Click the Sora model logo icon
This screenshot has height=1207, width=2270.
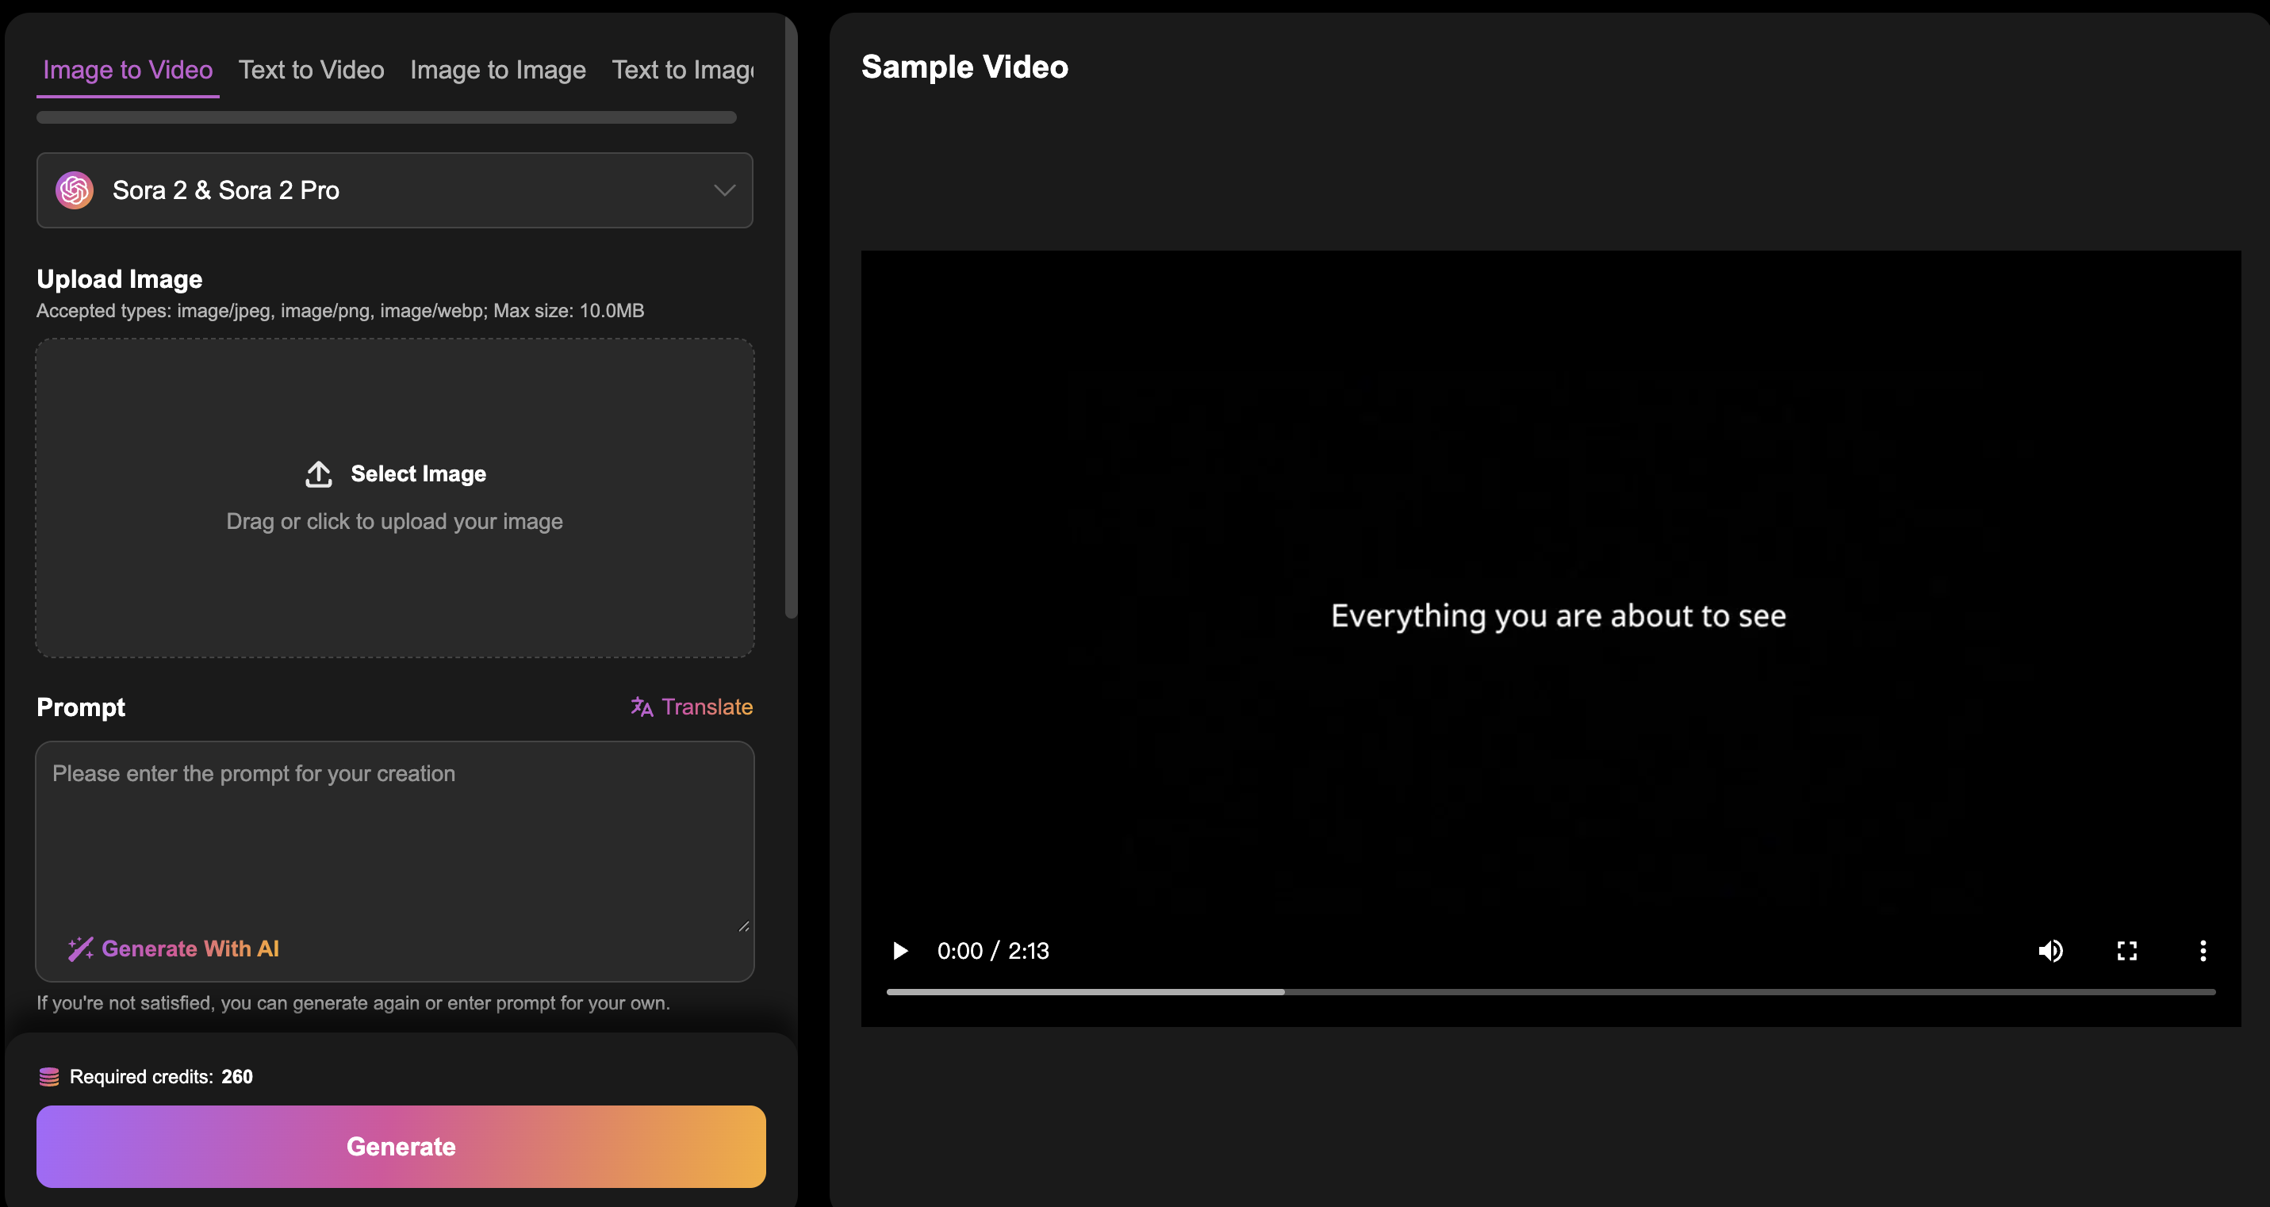point(75,190)
